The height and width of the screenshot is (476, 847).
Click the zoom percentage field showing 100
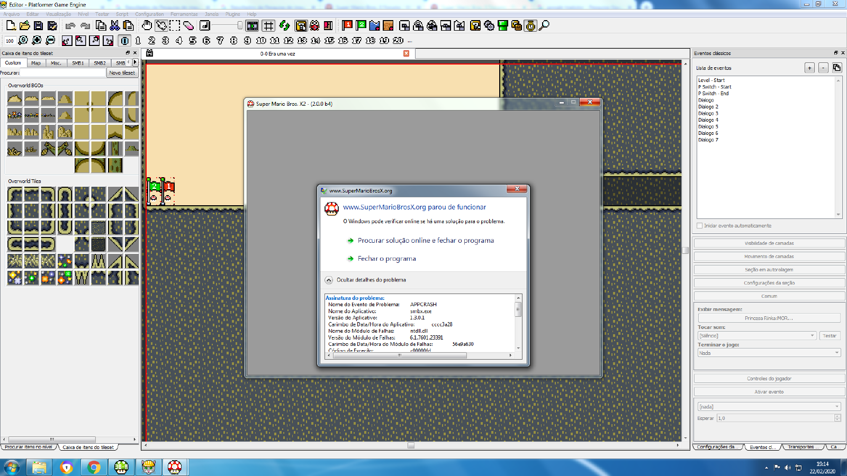tap(10, 40)
